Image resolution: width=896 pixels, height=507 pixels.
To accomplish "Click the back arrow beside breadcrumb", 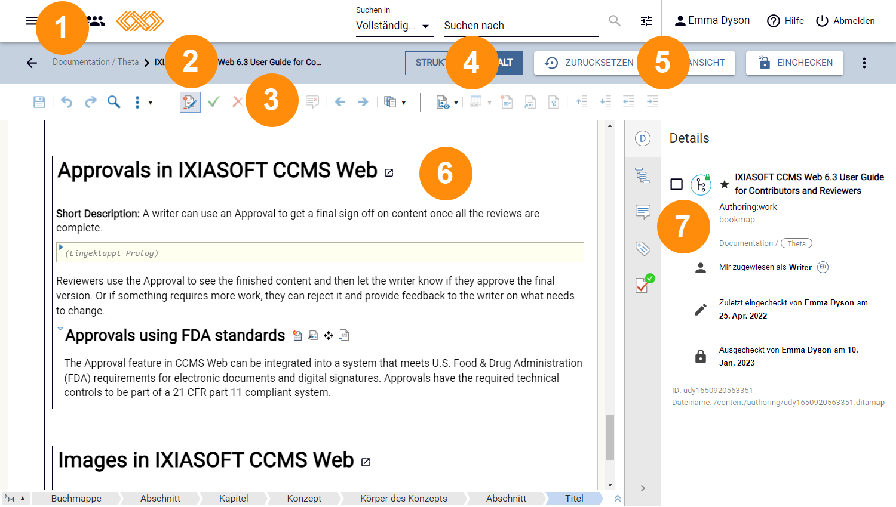I will point(32,63).
